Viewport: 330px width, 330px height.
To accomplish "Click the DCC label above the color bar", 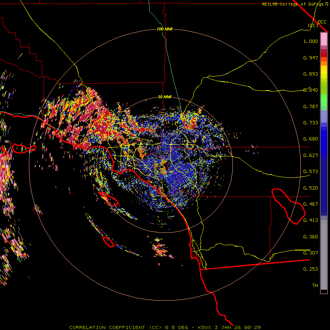I will 322,22.
